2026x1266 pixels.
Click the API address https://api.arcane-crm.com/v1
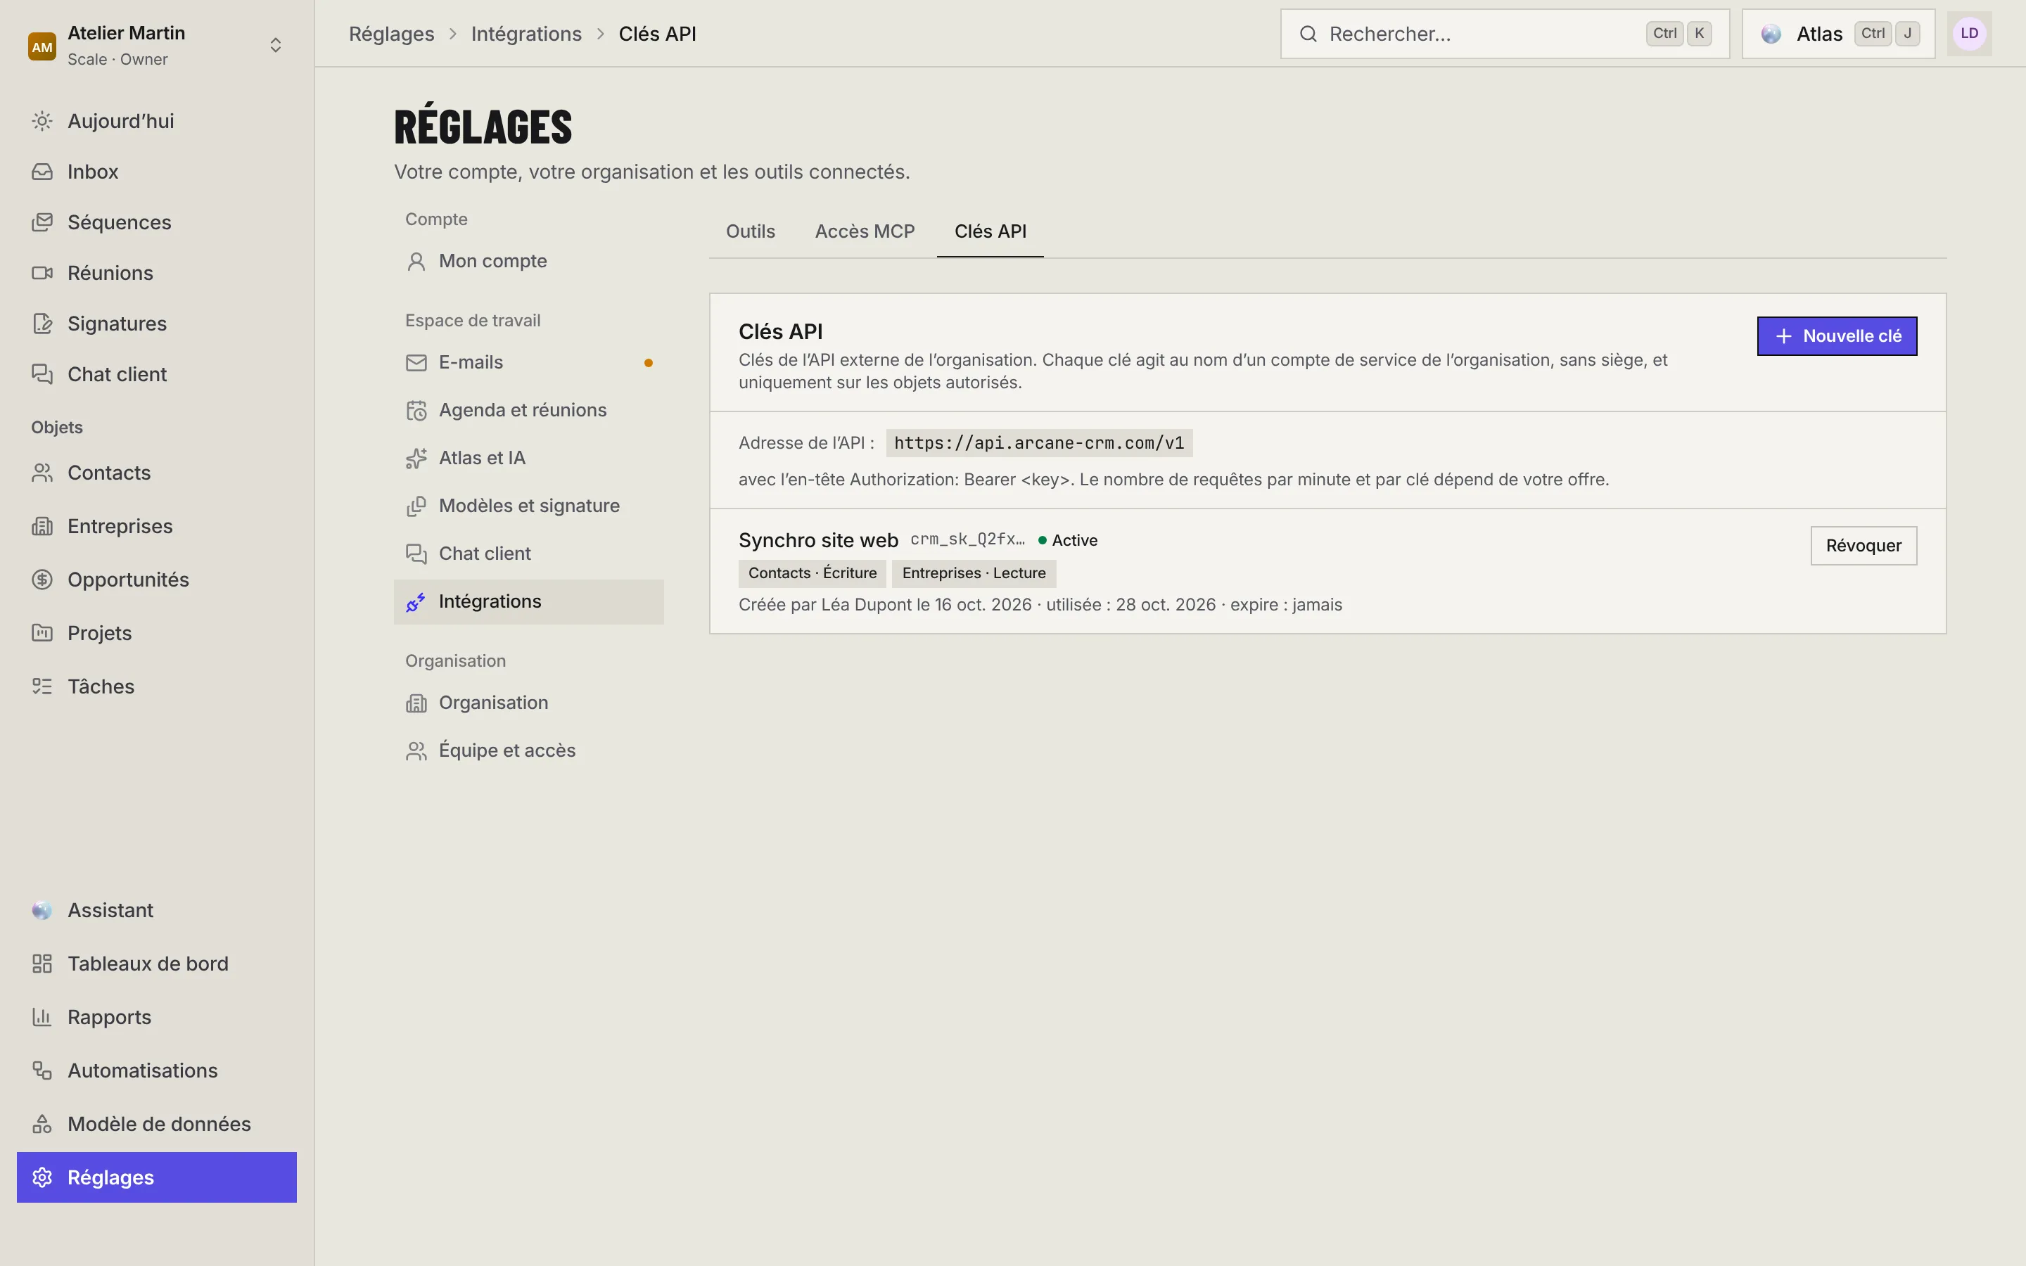point(1039,443)
